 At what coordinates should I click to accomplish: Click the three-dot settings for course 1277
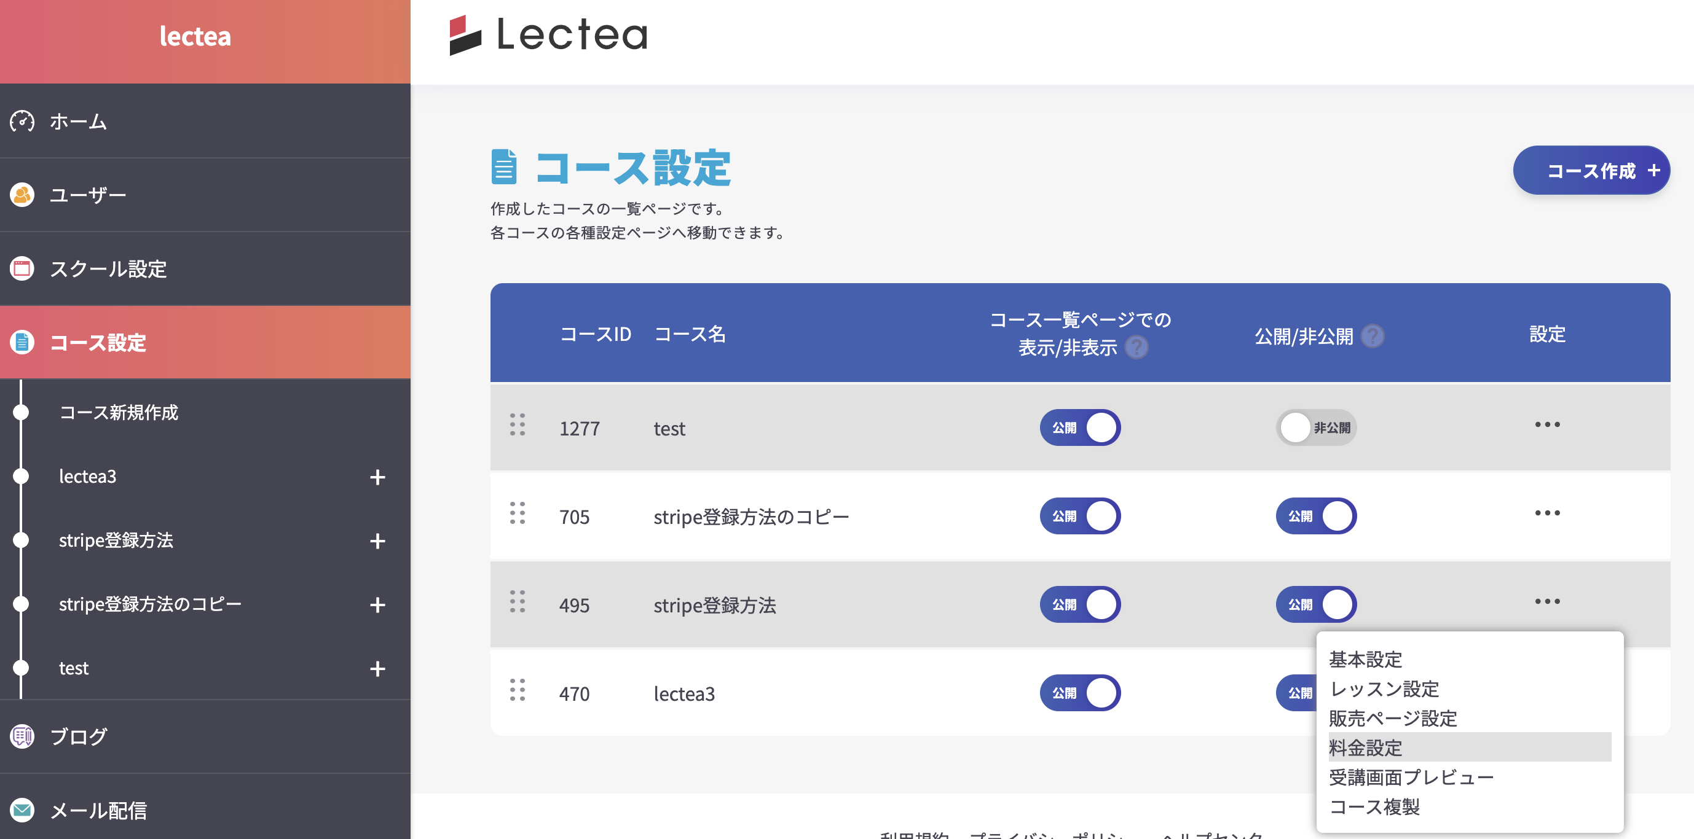(x=1546, y=424)
